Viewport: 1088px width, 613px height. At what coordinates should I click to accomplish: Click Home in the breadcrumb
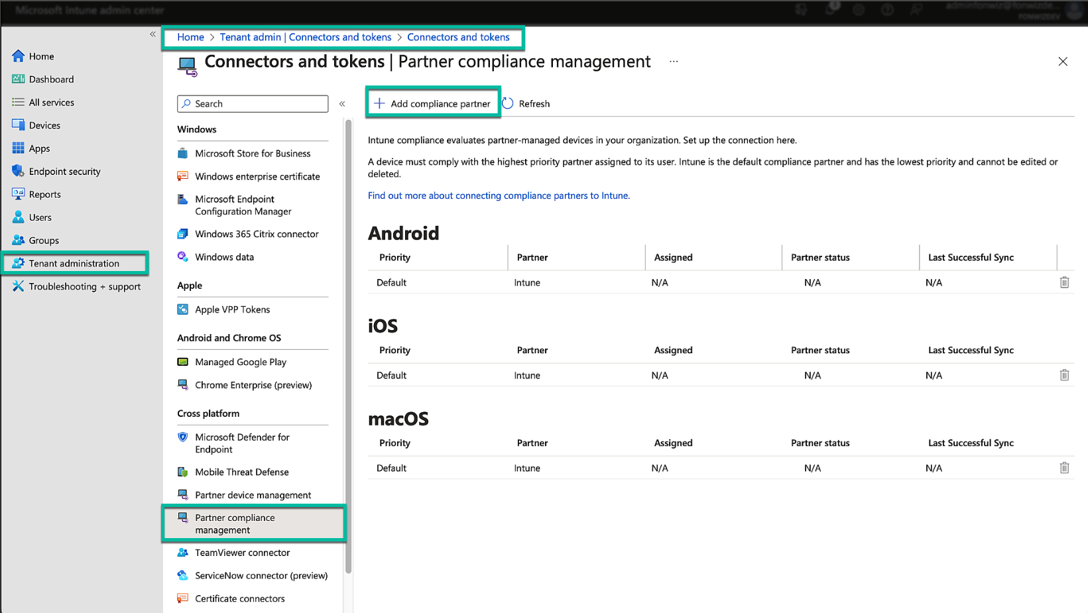point(190,37)
